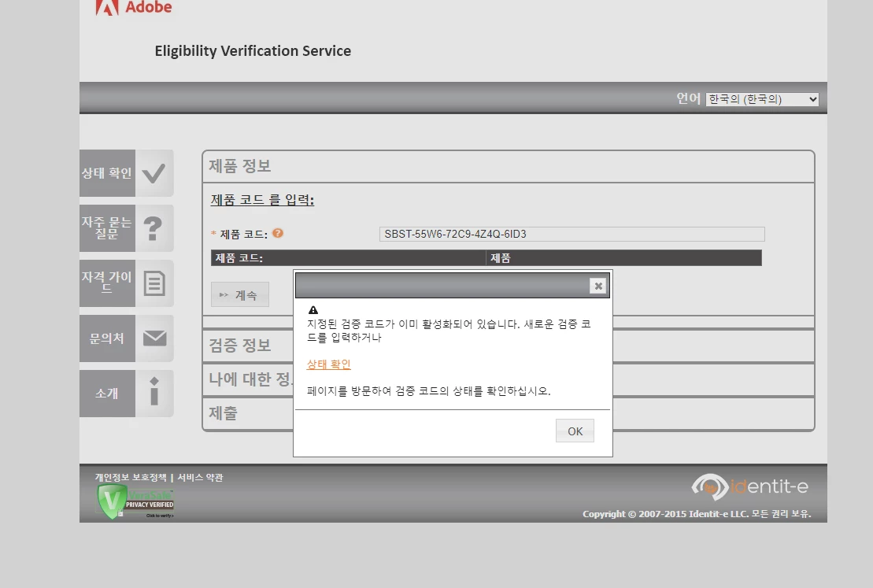Click the Adobe logo
This screenshot has width=873, height=588.
tap(134, 8)
